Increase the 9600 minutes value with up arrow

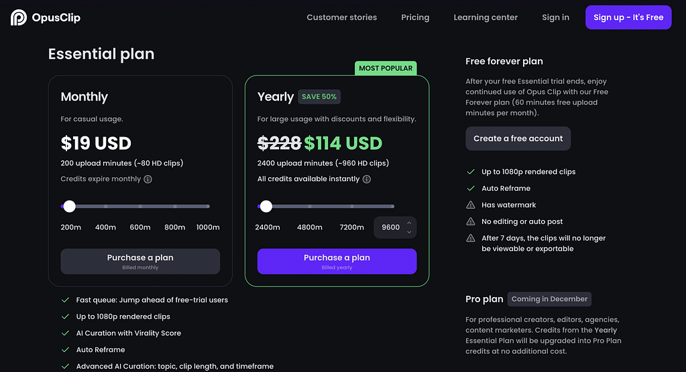[x=409, y=223]
